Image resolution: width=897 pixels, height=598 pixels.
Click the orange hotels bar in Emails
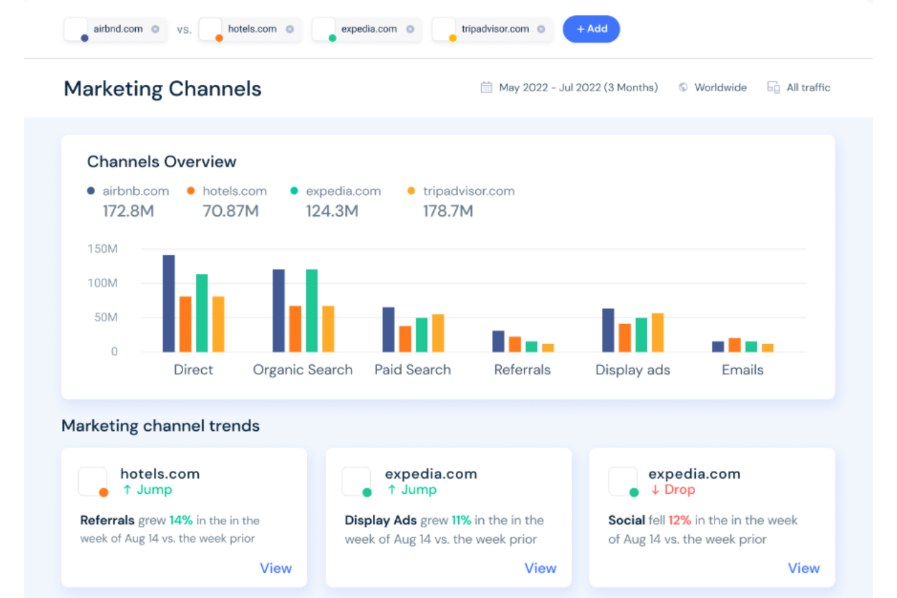pos(735,345)
